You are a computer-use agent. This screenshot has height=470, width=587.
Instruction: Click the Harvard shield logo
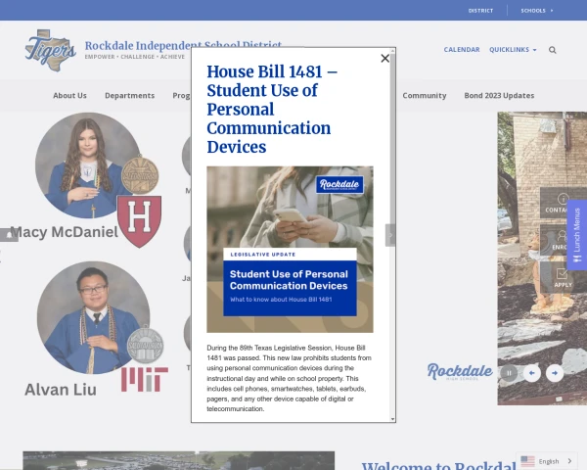pos(139,221)
